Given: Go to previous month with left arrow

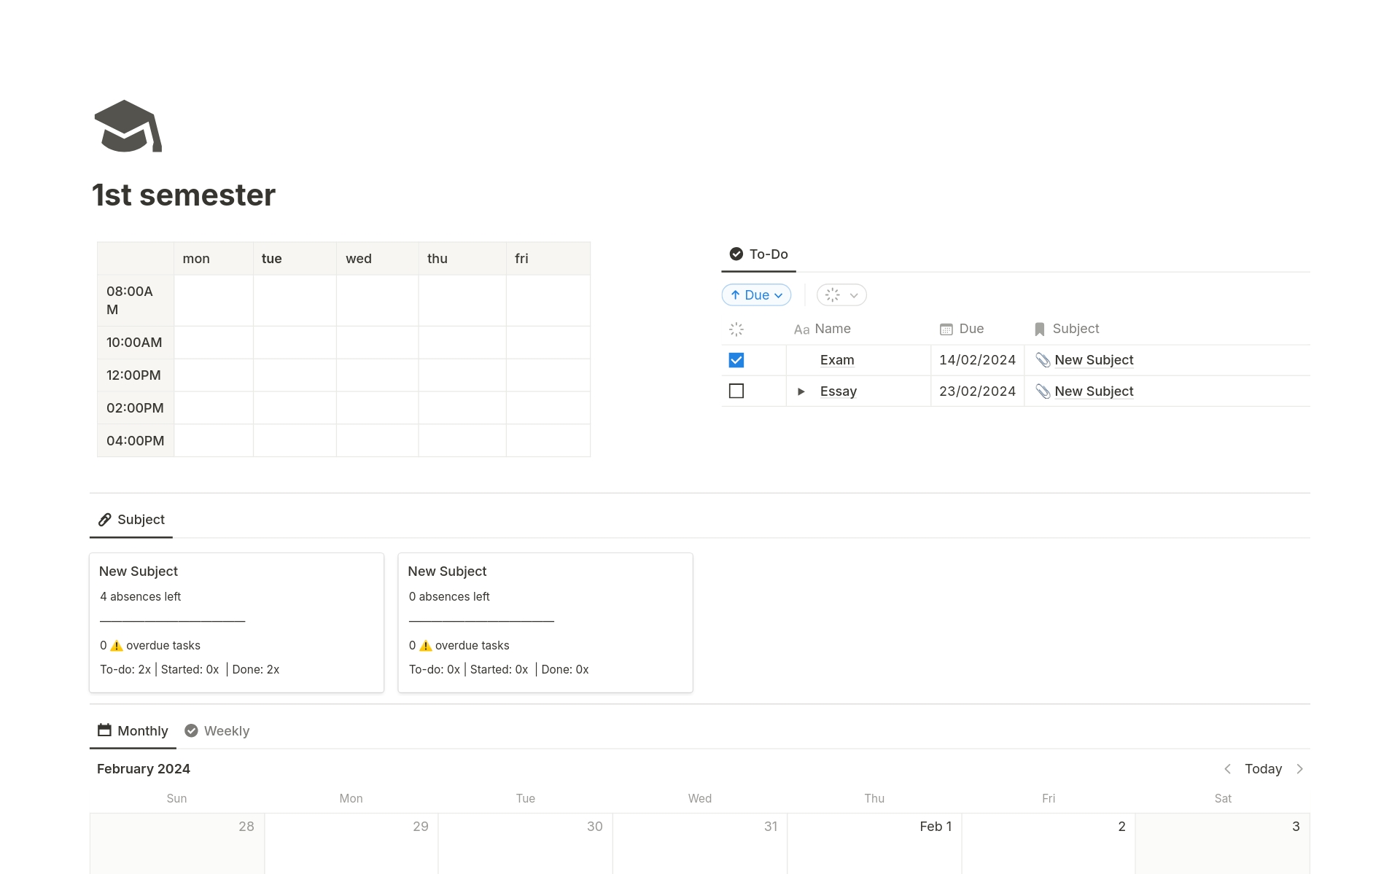Looking at the screenshot, I should pos(1227,769).
